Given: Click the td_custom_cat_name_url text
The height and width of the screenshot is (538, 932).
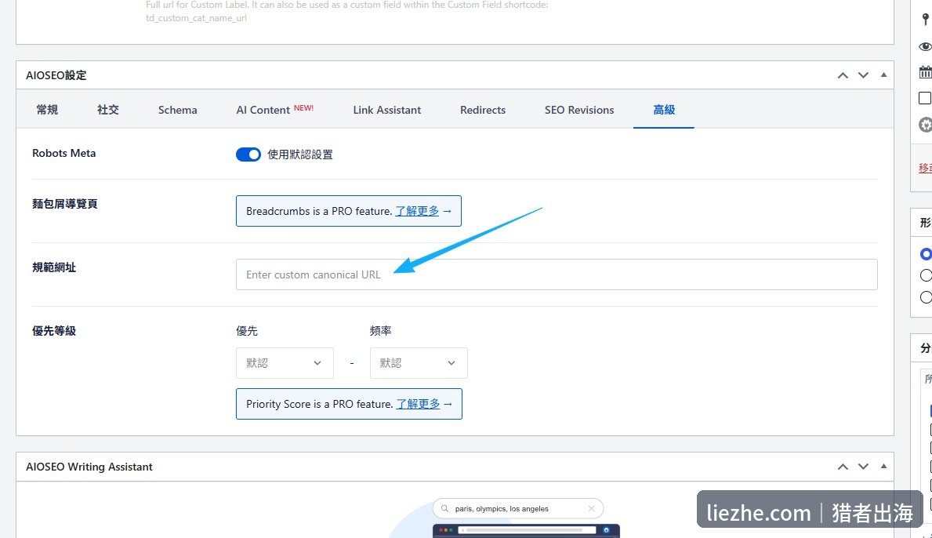Looking at the screenshot, I should tap(196, 18).
